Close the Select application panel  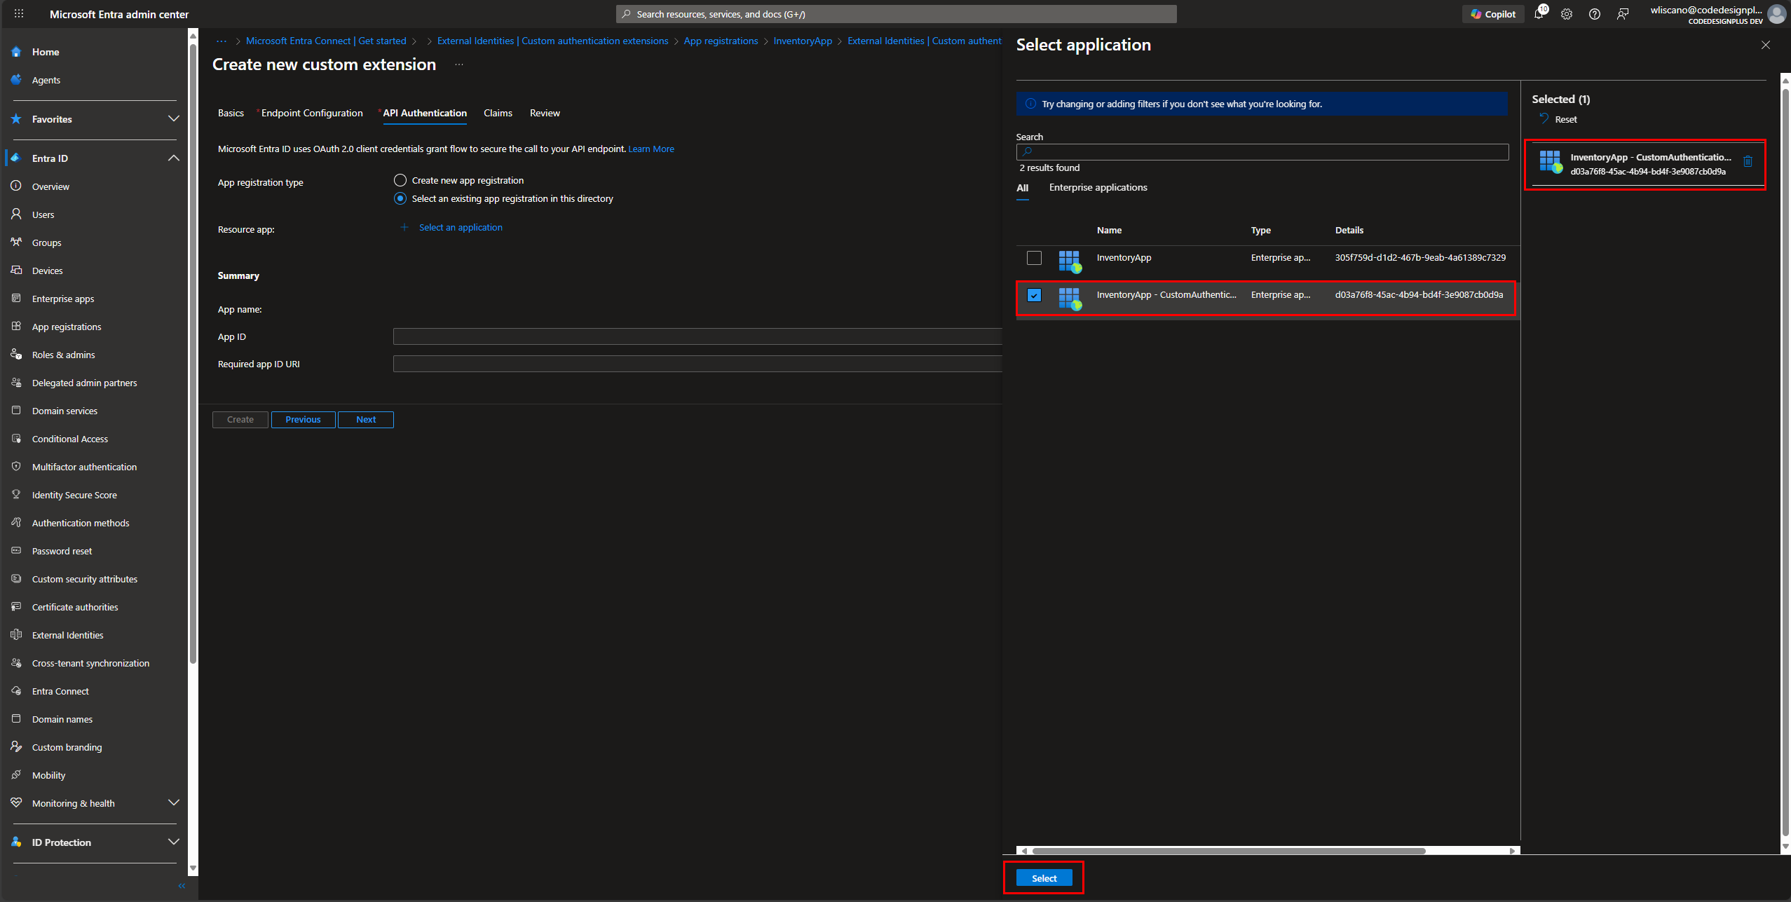tap(1765, 45)
